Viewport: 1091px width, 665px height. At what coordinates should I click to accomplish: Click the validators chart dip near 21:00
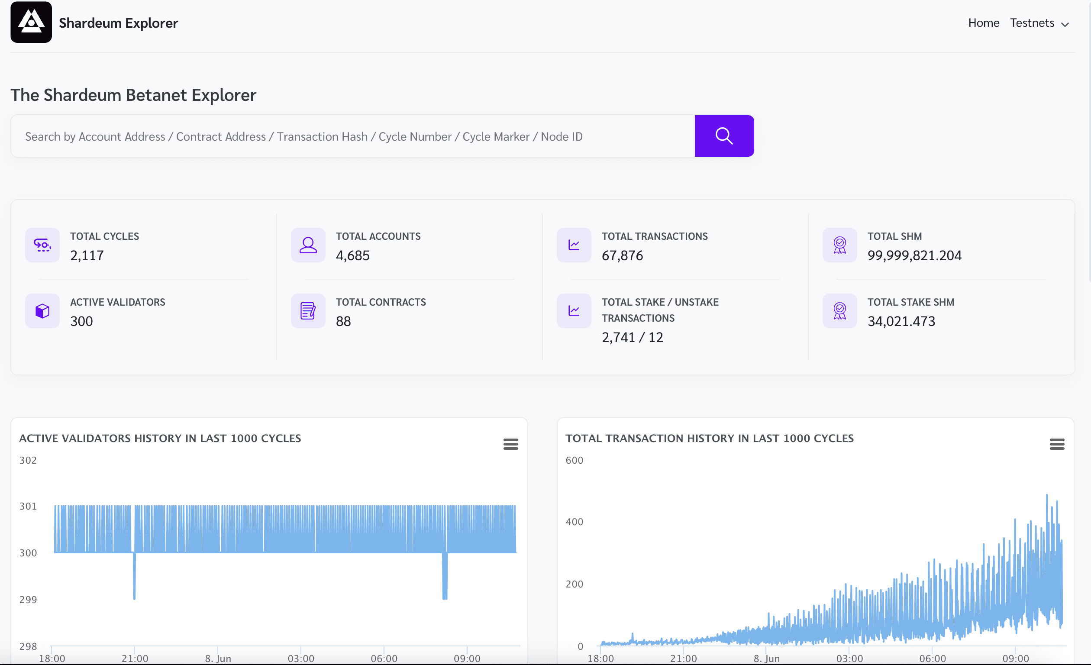[x=134, y=576]
